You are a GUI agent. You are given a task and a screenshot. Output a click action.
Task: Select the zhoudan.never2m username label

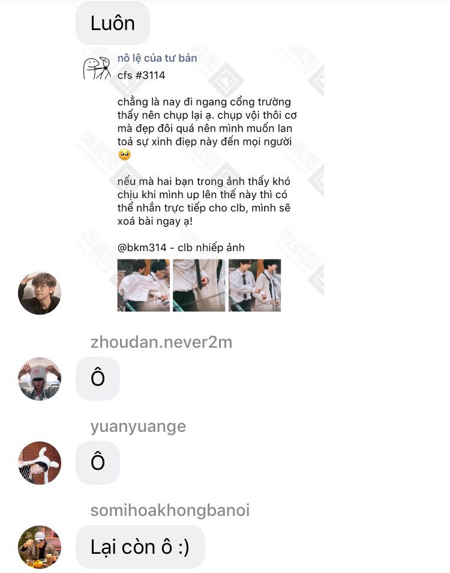tap(161, 342)
